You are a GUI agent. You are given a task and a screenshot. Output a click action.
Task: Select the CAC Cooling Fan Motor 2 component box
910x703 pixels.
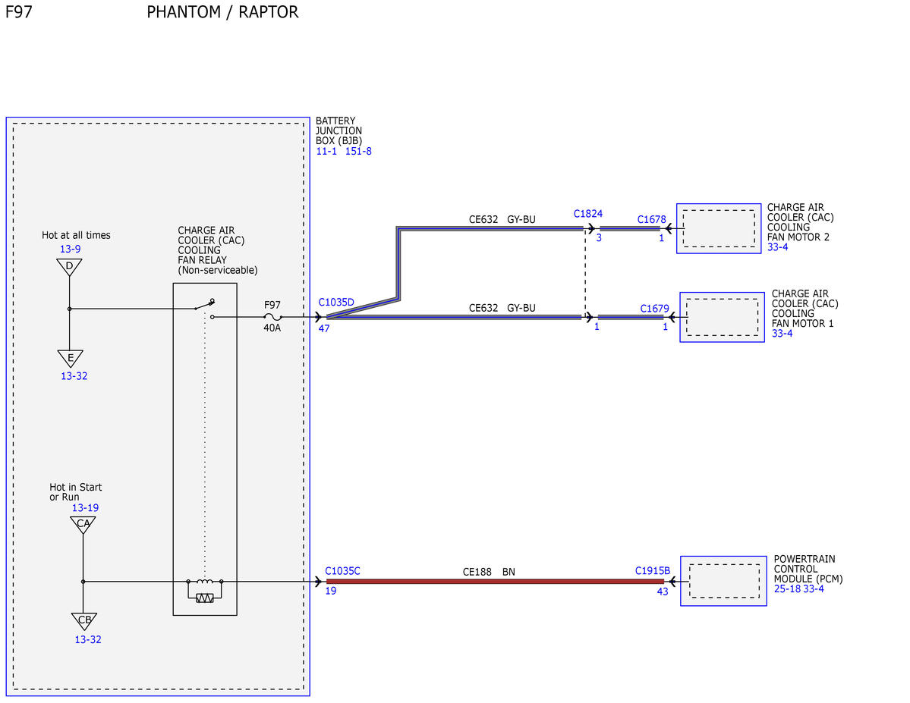click(719, 228)
